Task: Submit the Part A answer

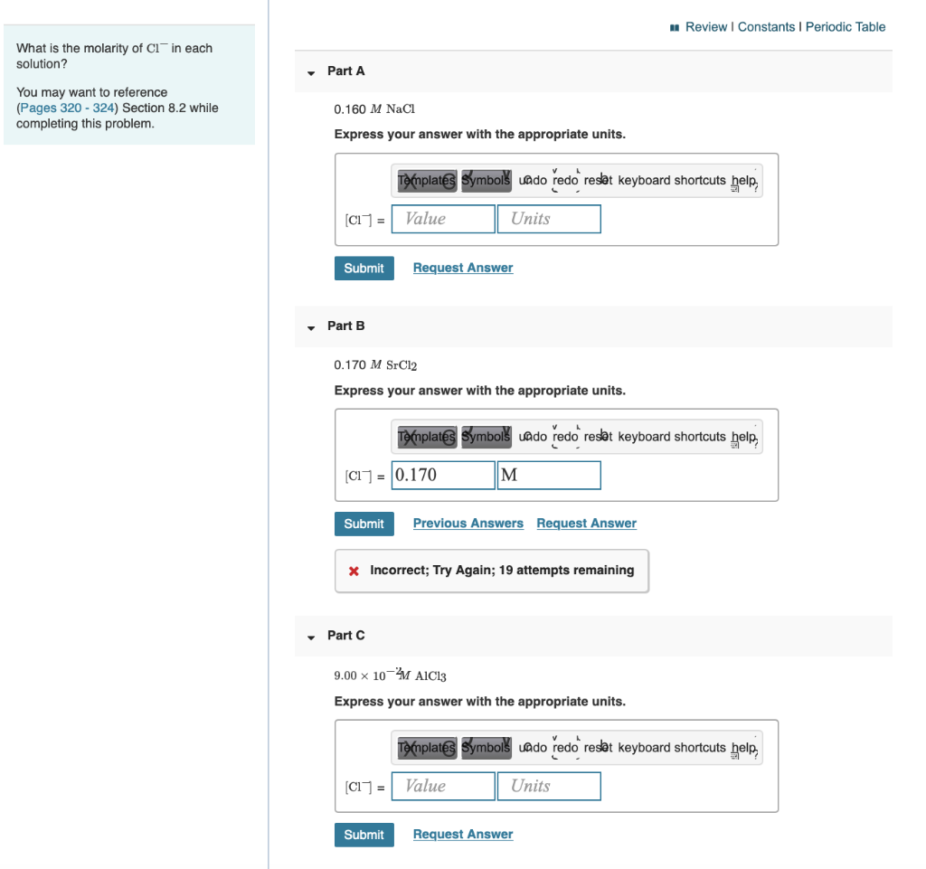Action: pyautogui.click(x=364, y=268)
